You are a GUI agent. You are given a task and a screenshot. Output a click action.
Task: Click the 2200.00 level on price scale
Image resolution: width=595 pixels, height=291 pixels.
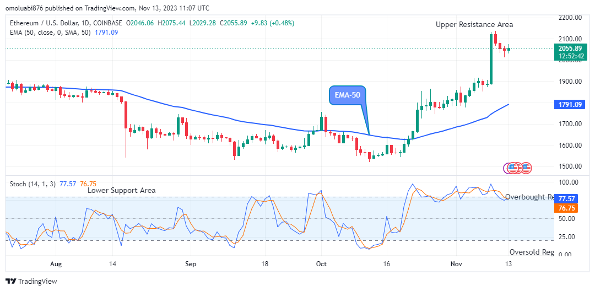tap(569, 18)
